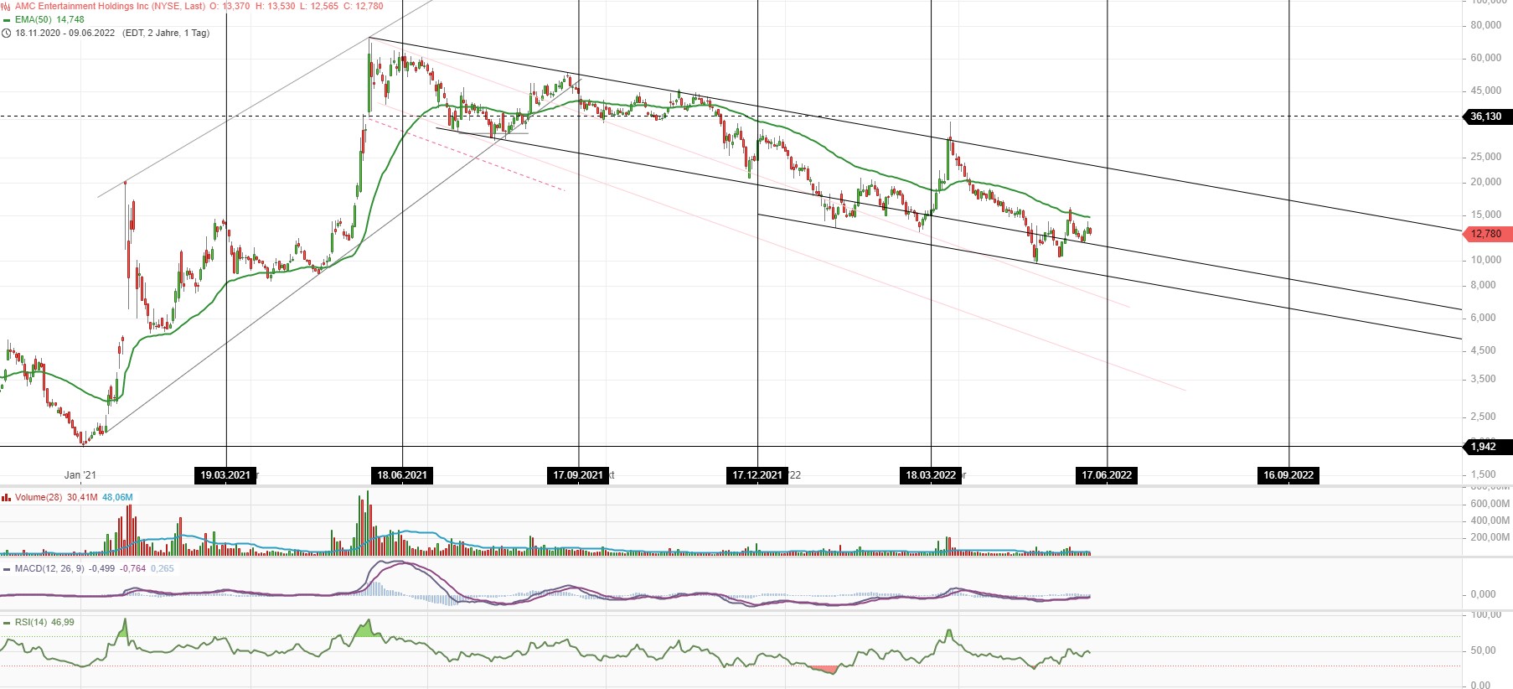Open the RSI(14) indicator label
The image size is (1513, 689).
[31, 623]
